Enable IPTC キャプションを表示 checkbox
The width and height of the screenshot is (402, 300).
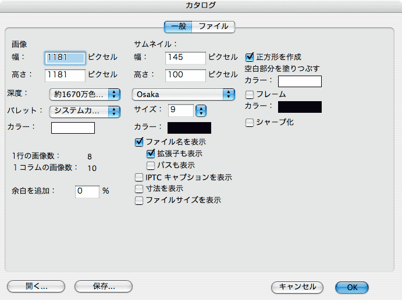[139, 177]
